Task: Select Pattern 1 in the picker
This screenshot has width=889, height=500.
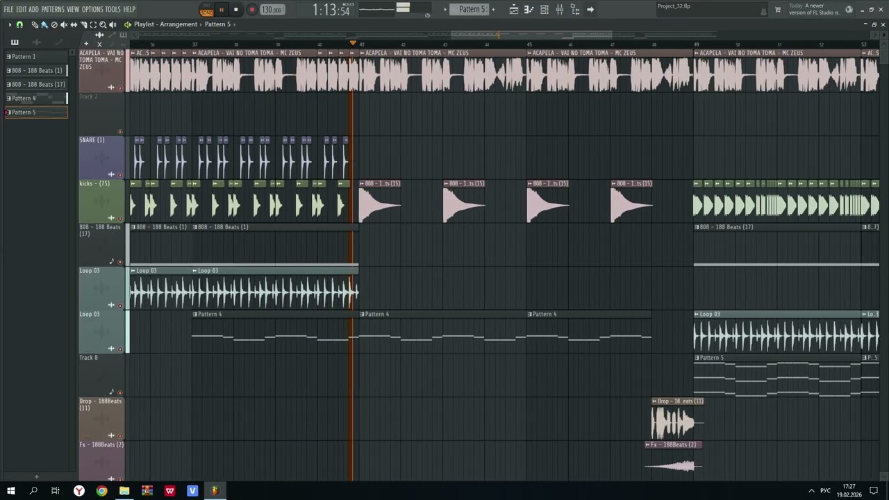Action: point(36,57)
